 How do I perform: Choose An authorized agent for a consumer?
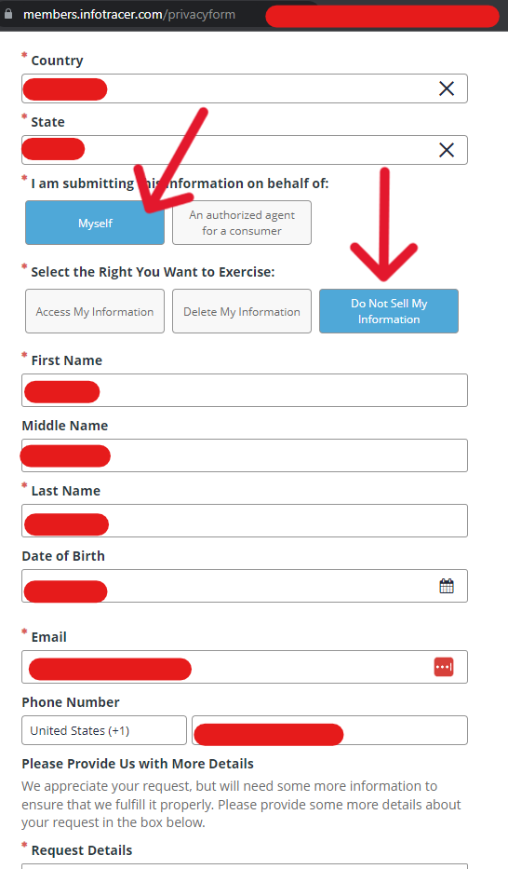tap(242, 223)
